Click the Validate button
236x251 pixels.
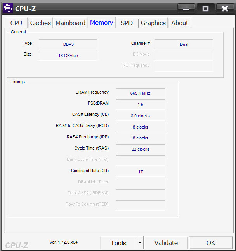click(166, 243)
